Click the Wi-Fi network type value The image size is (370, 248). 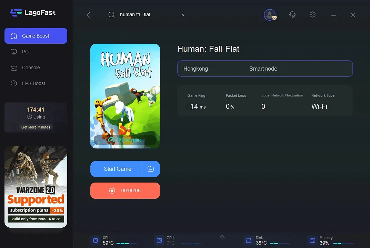point(319,106)
